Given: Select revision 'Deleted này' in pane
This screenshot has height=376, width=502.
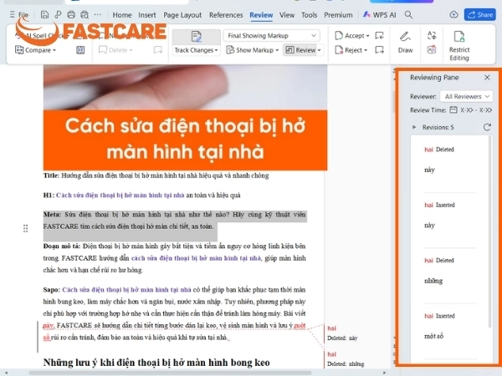Looking at the screenshot, I should (x=450, y=160).
